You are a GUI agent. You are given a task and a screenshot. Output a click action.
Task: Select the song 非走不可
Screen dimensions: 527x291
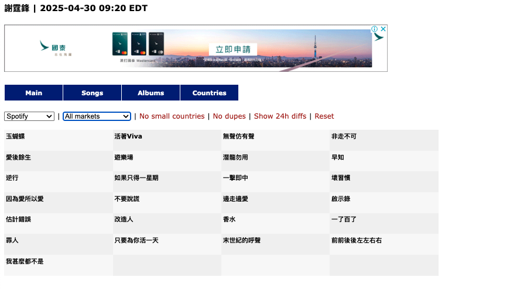point(344,137)
